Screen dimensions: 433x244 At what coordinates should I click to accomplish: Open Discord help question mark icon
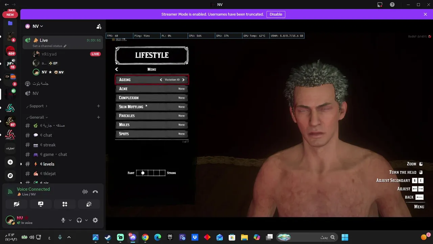[392, 4]
